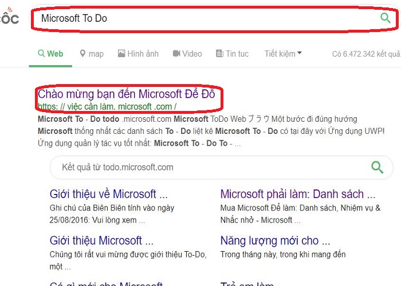Click the việc cần làm. microsoft .com URL
Screen dimensions: 401x286
[107, 106]
